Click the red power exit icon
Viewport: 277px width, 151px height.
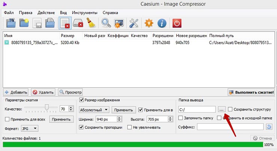point(177,23)
